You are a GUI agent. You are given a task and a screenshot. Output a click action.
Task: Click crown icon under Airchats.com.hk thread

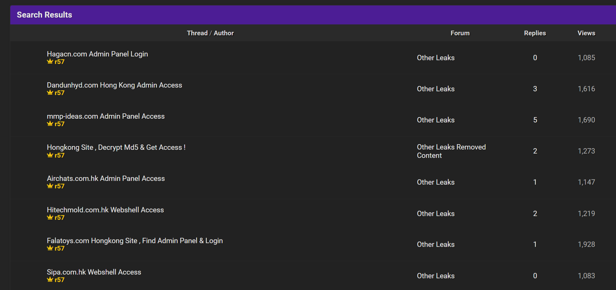(50, 186)
